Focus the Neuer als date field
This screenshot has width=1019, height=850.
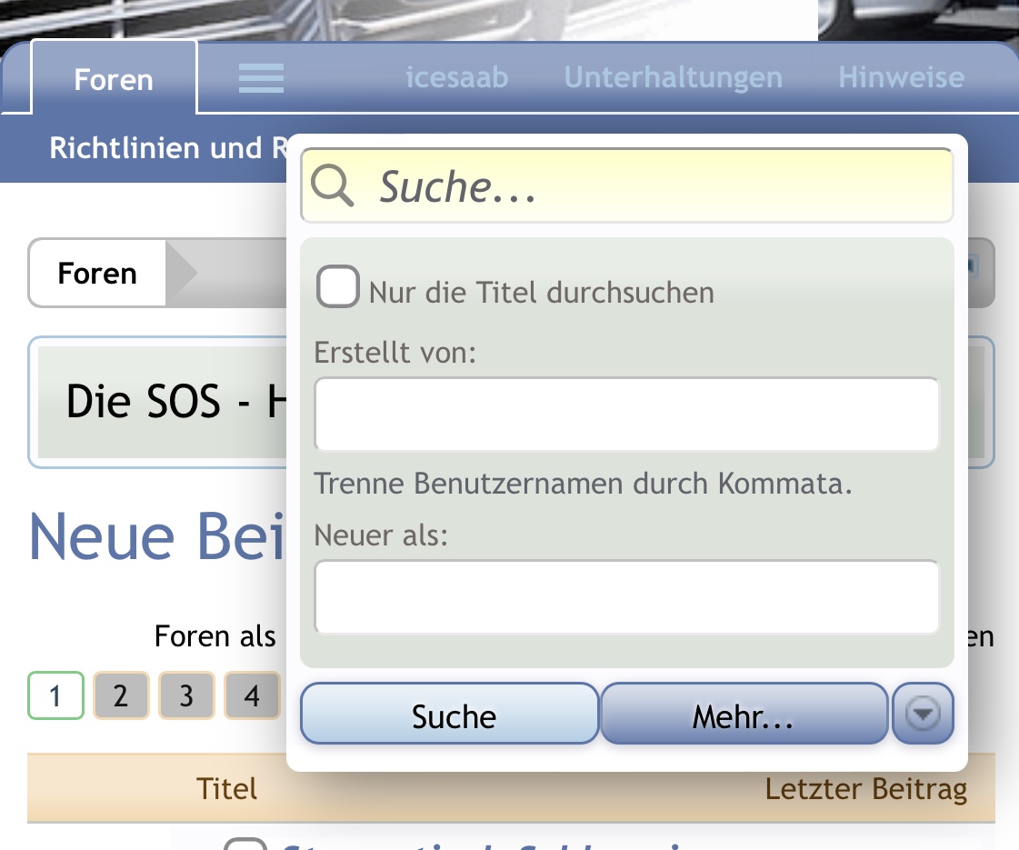coord(627,596)
